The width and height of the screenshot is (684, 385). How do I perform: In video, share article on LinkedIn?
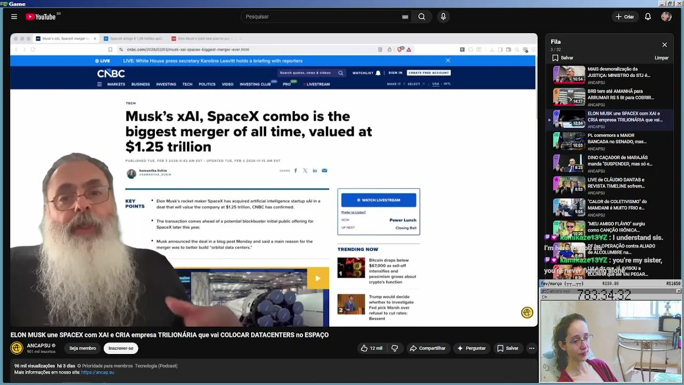[x=315, y=171]
